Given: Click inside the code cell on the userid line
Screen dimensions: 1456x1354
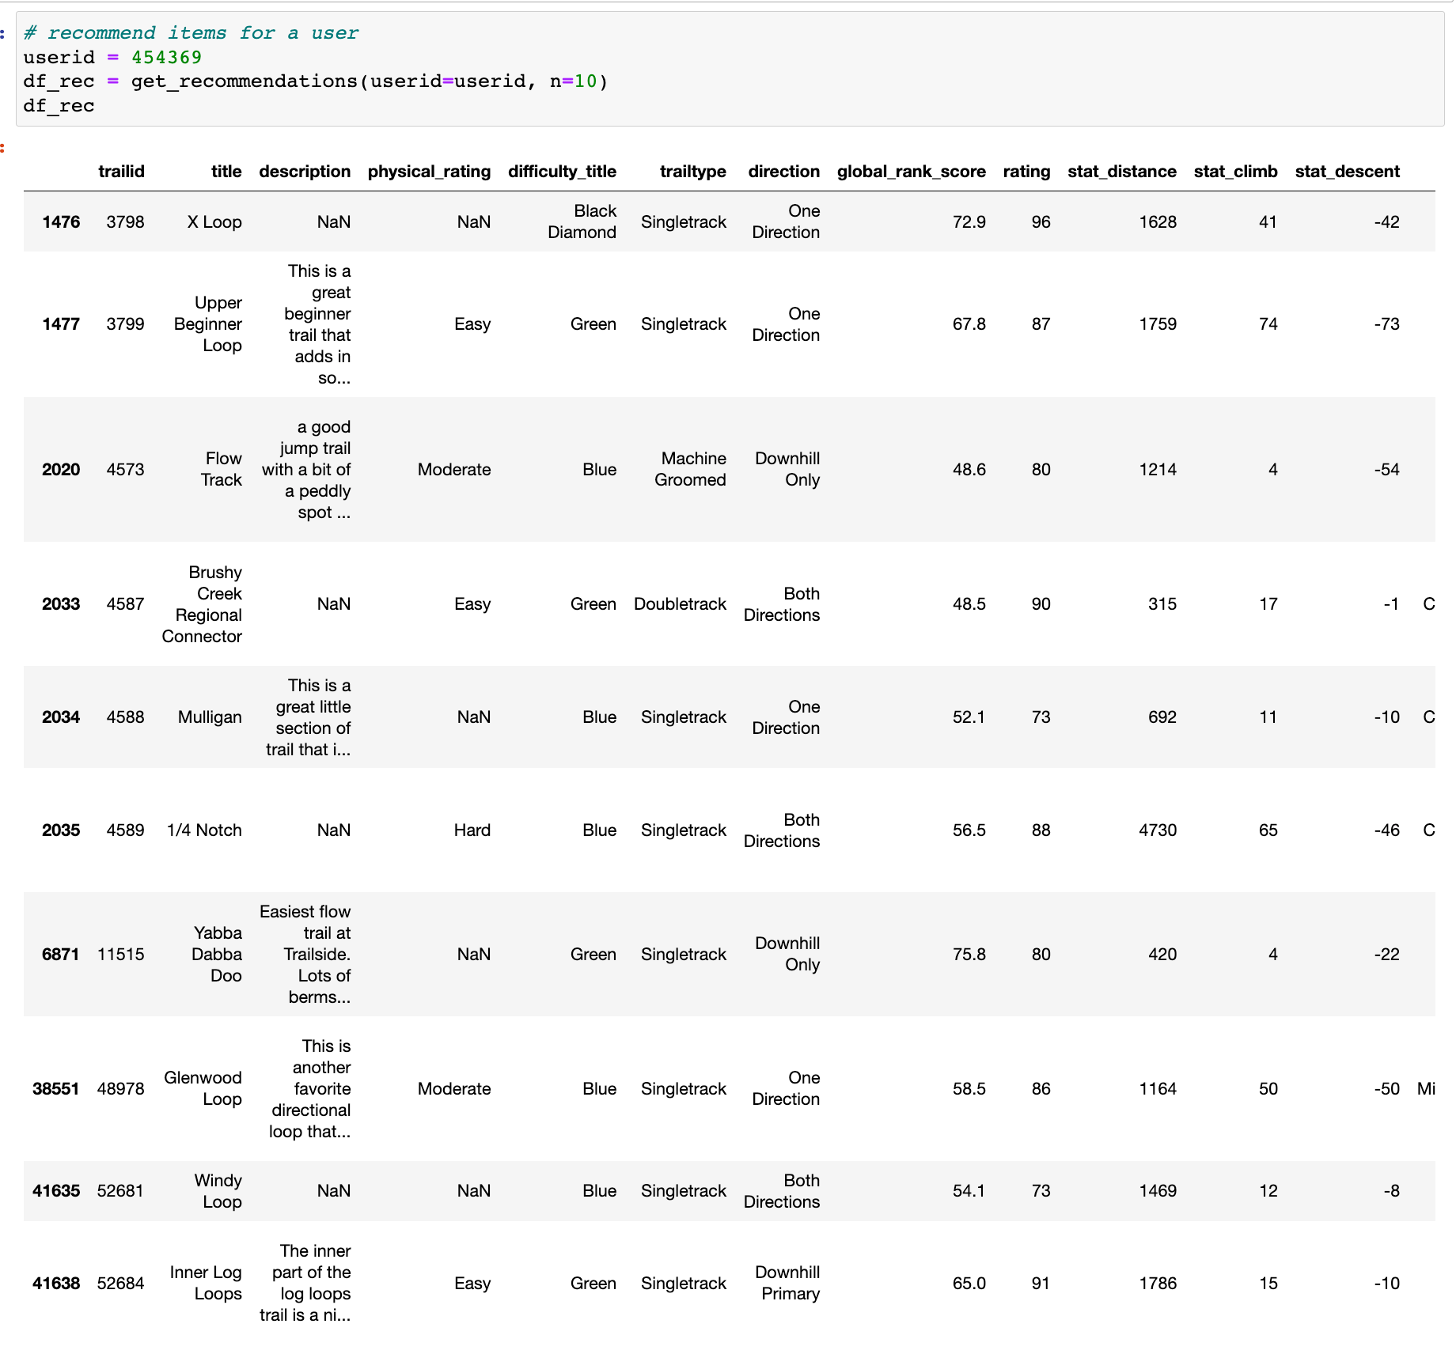Looking at the screenshot, I should [112, 58].
